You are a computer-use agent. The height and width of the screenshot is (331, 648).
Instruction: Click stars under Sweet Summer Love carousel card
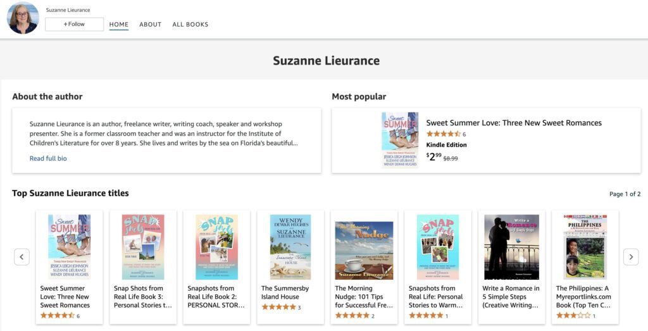tap(57, 316)
